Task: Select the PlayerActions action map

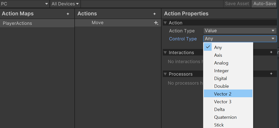Action: point(18,23)
